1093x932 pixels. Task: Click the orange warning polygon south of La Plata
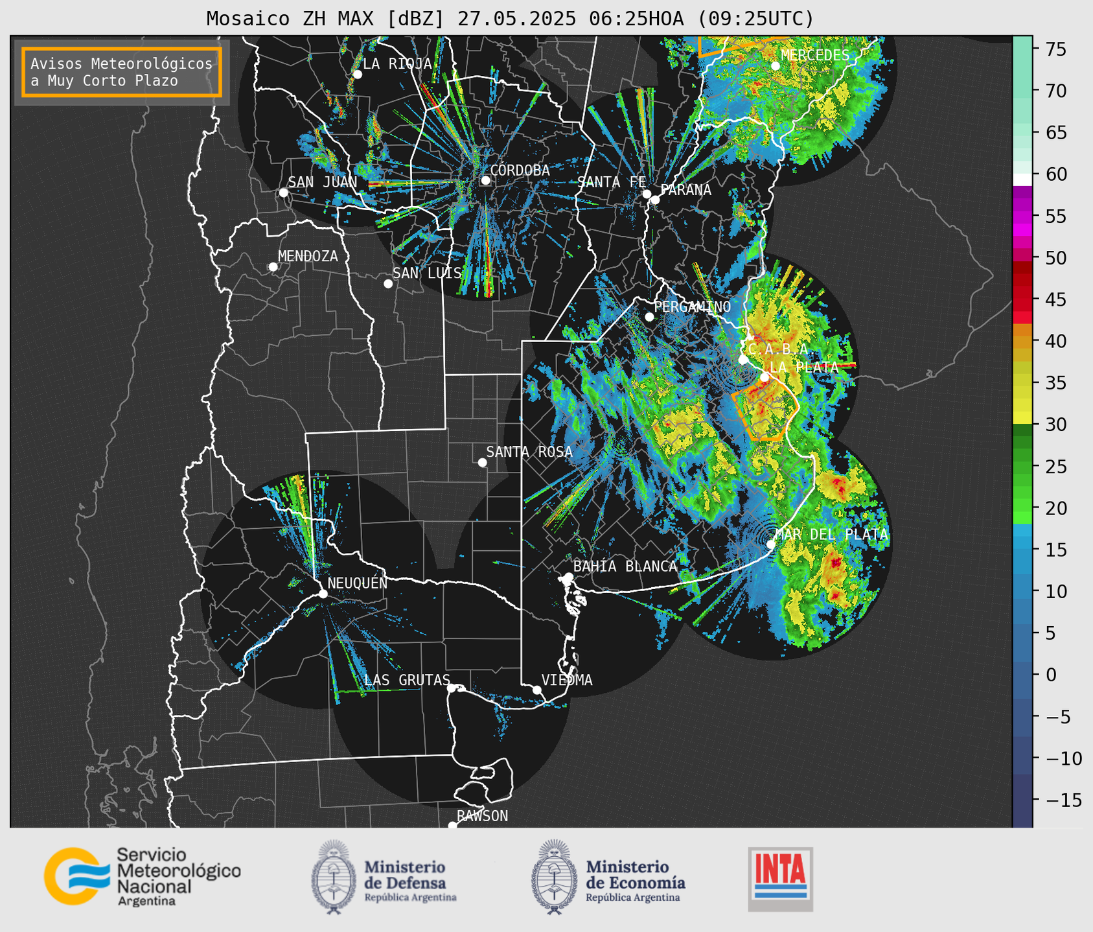(766, 410)
